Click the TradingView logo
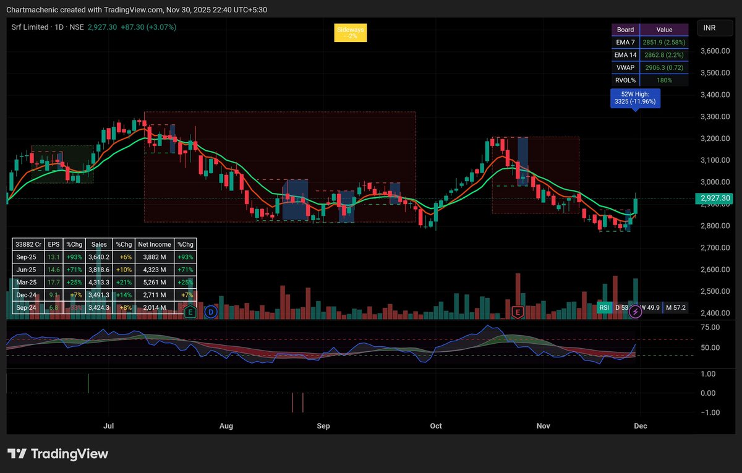This screenshot has height=473, width=742. [58, 454]
